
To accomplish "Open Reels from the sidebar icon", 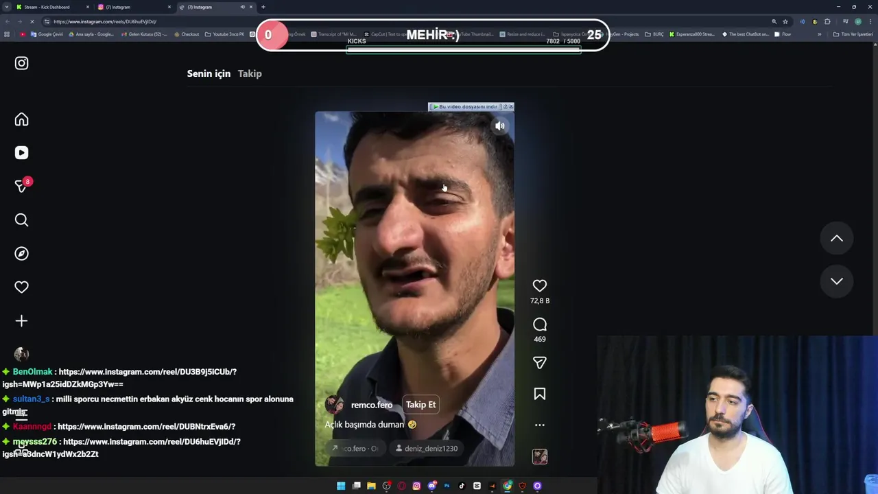I will point(21,153).
